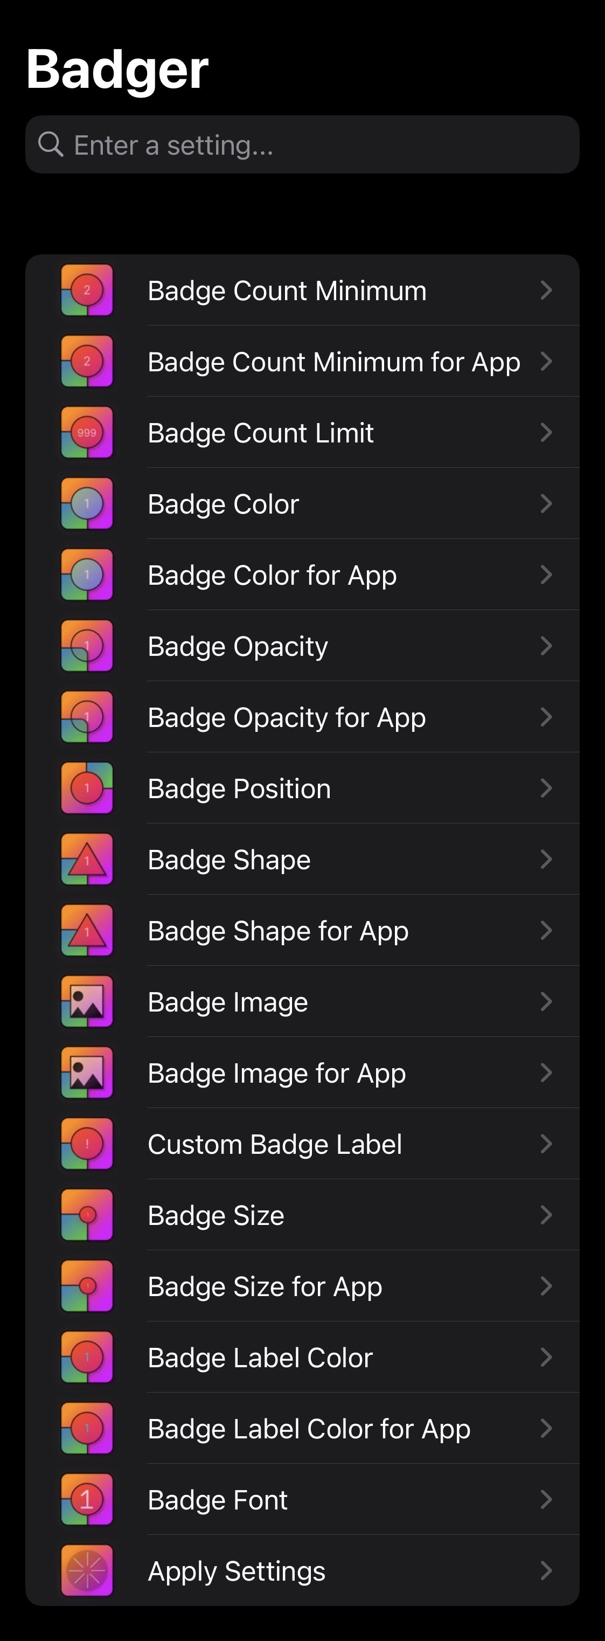Expand Badge Count Minimum chevron

[546, 290]
